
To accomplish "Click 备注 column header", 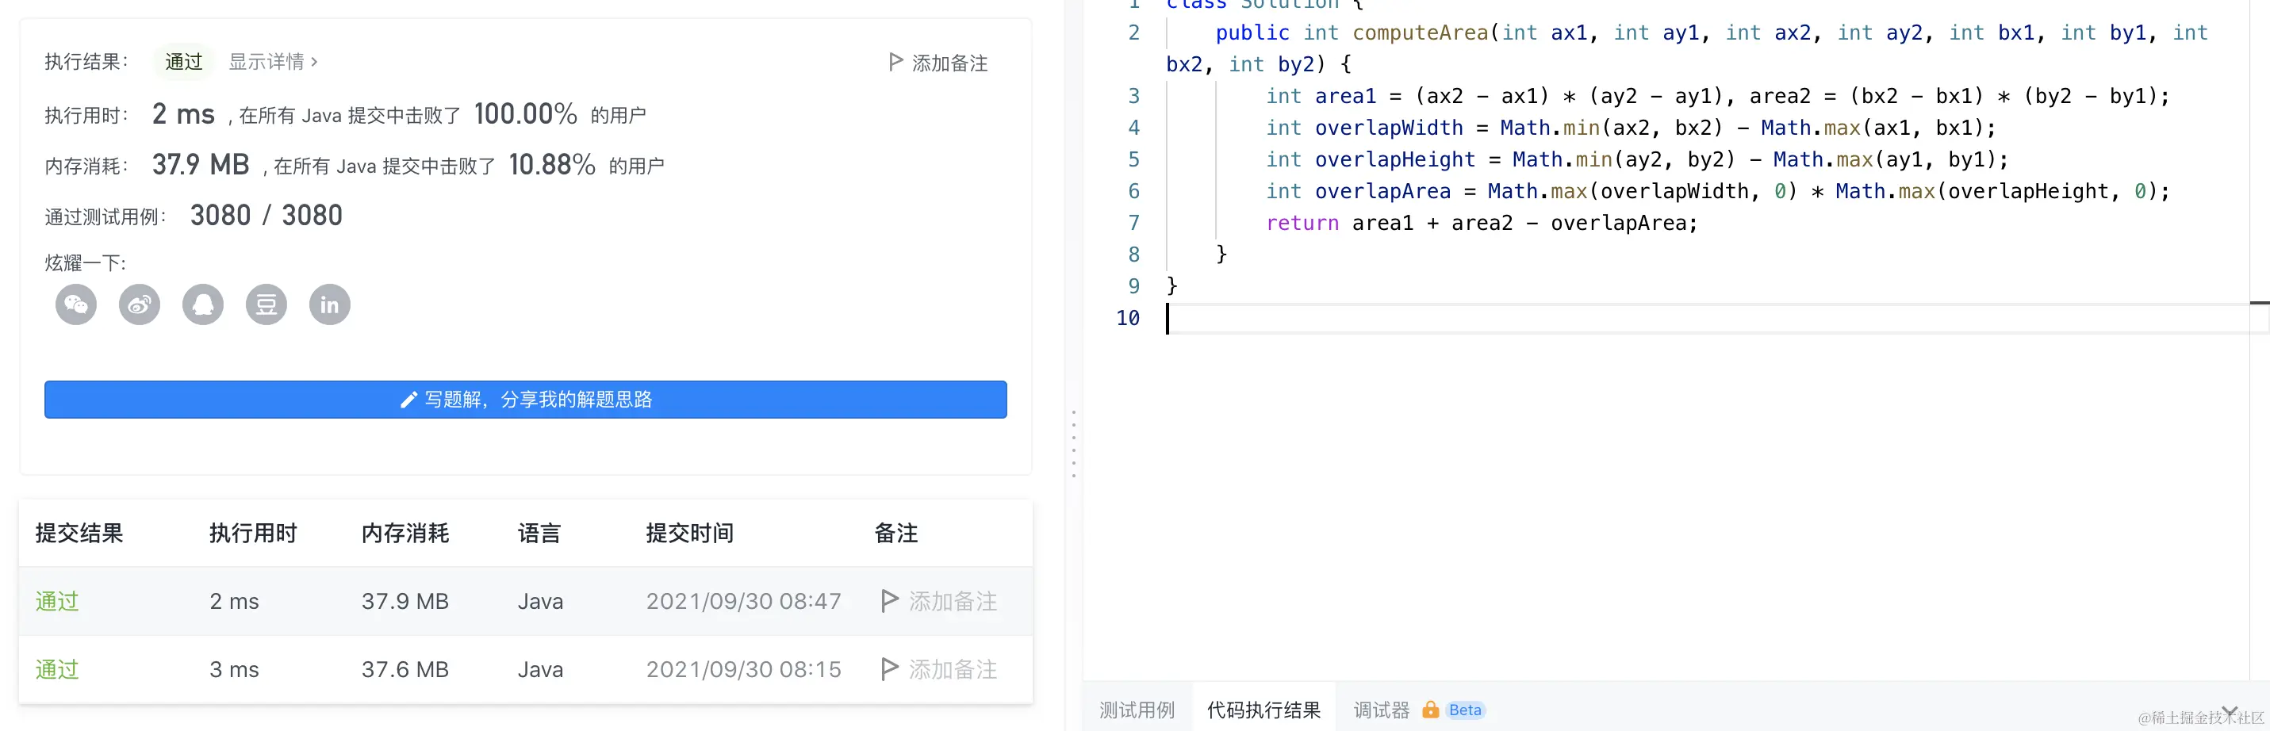I will coord(896,533).
